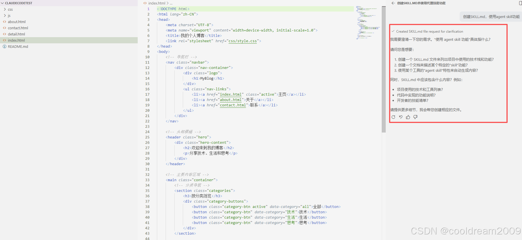Click line number 25 in the gutter
The width and height of the screenshot is (522, 240).
pos(147,137)
